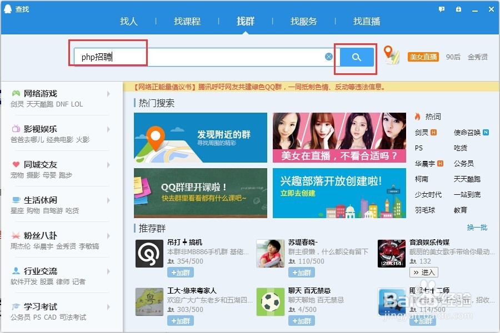Expand the 行业交流 category arrow
This screenshot has height=333, width=500.
point(108,271)
